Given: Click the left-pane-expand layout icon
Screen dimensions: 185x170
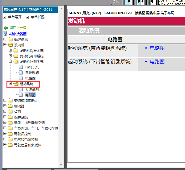Looking at the screenshot, I should point(128,2).
